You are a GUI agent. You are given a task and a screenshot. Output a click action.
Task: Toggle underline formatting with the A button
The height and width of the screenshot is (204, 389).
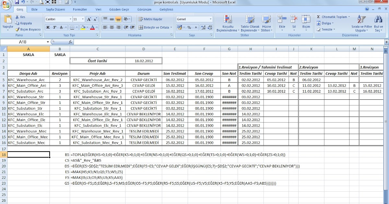(61, 27)
